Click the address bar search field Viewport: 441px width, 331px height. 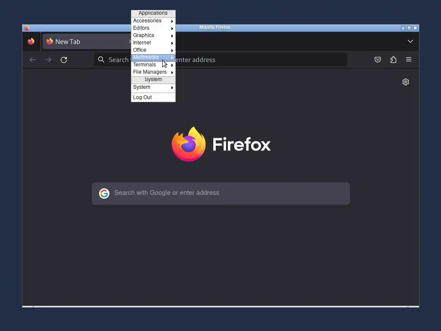[220, 59]
